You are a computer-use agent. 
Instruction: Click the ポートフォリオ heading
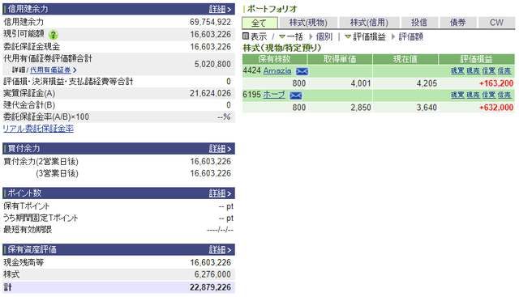pyautogui.click(x=272, y=9)
